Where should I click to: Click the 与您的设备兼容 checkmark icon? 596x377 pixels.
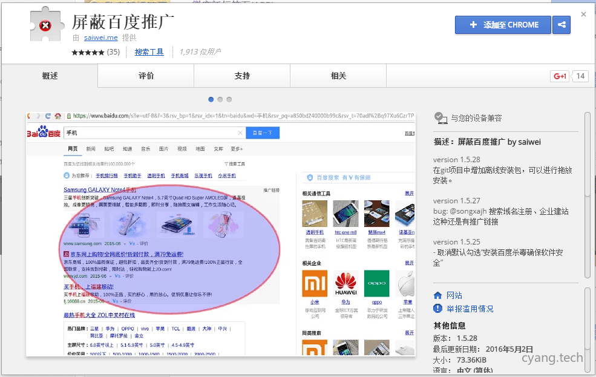pyautogui.click(x=441, y=119)
